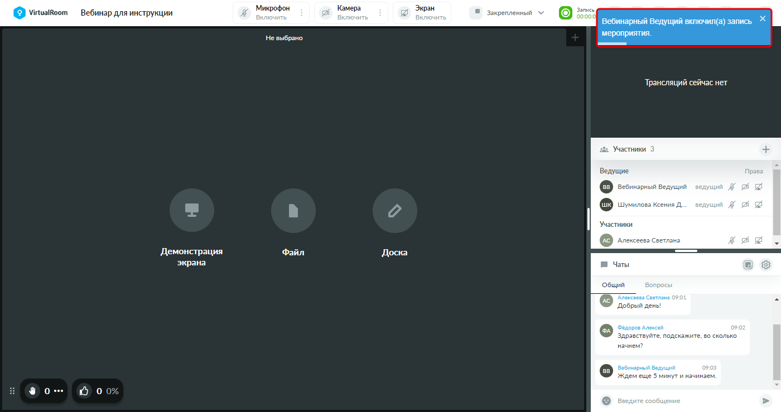Open the chat pop-out icon

[749, 265]
